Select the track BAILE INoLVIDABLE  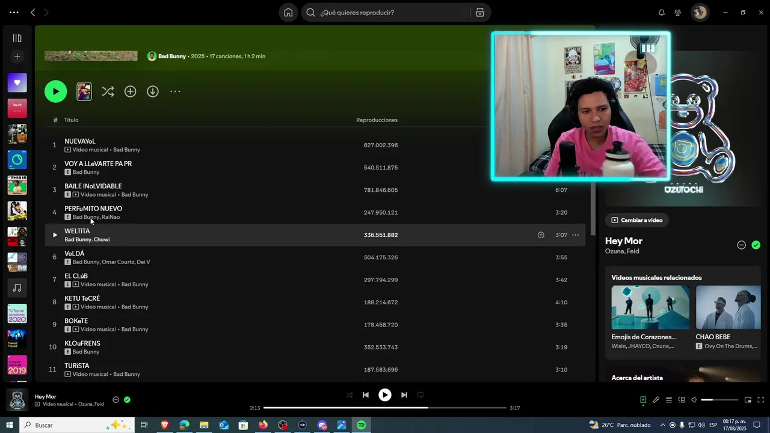[x=315, y=190]
